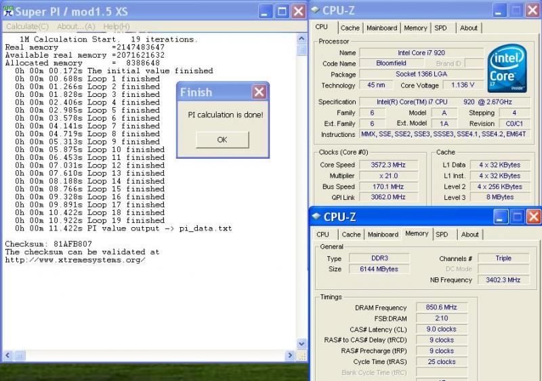Image resolution: width=542 pixels, height=381 pixels.
Task: Minimize the top CPU-Z window
Action: coord(499,11)
